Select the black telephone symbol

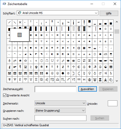tap(68, 61)
